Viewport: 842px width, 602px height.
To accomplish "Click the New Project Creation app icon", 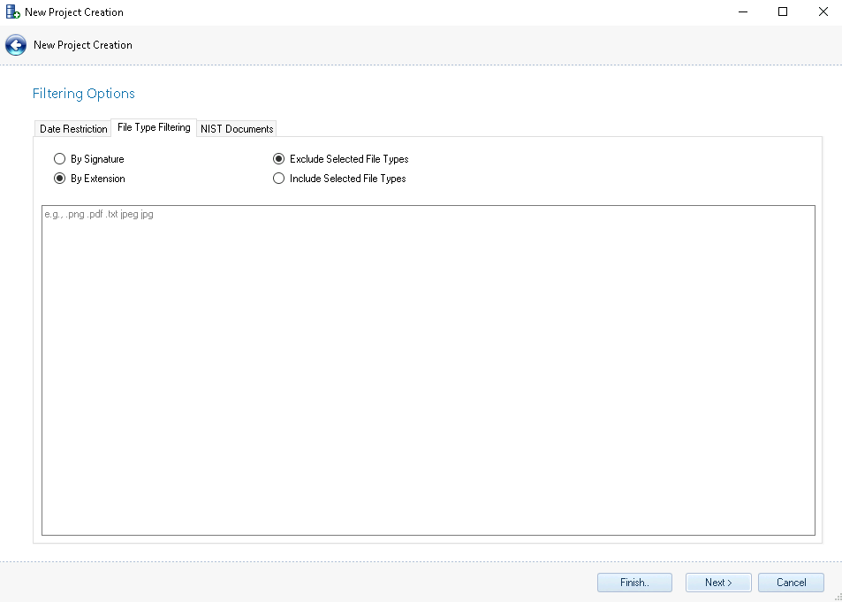I will (x=12, y=12).
